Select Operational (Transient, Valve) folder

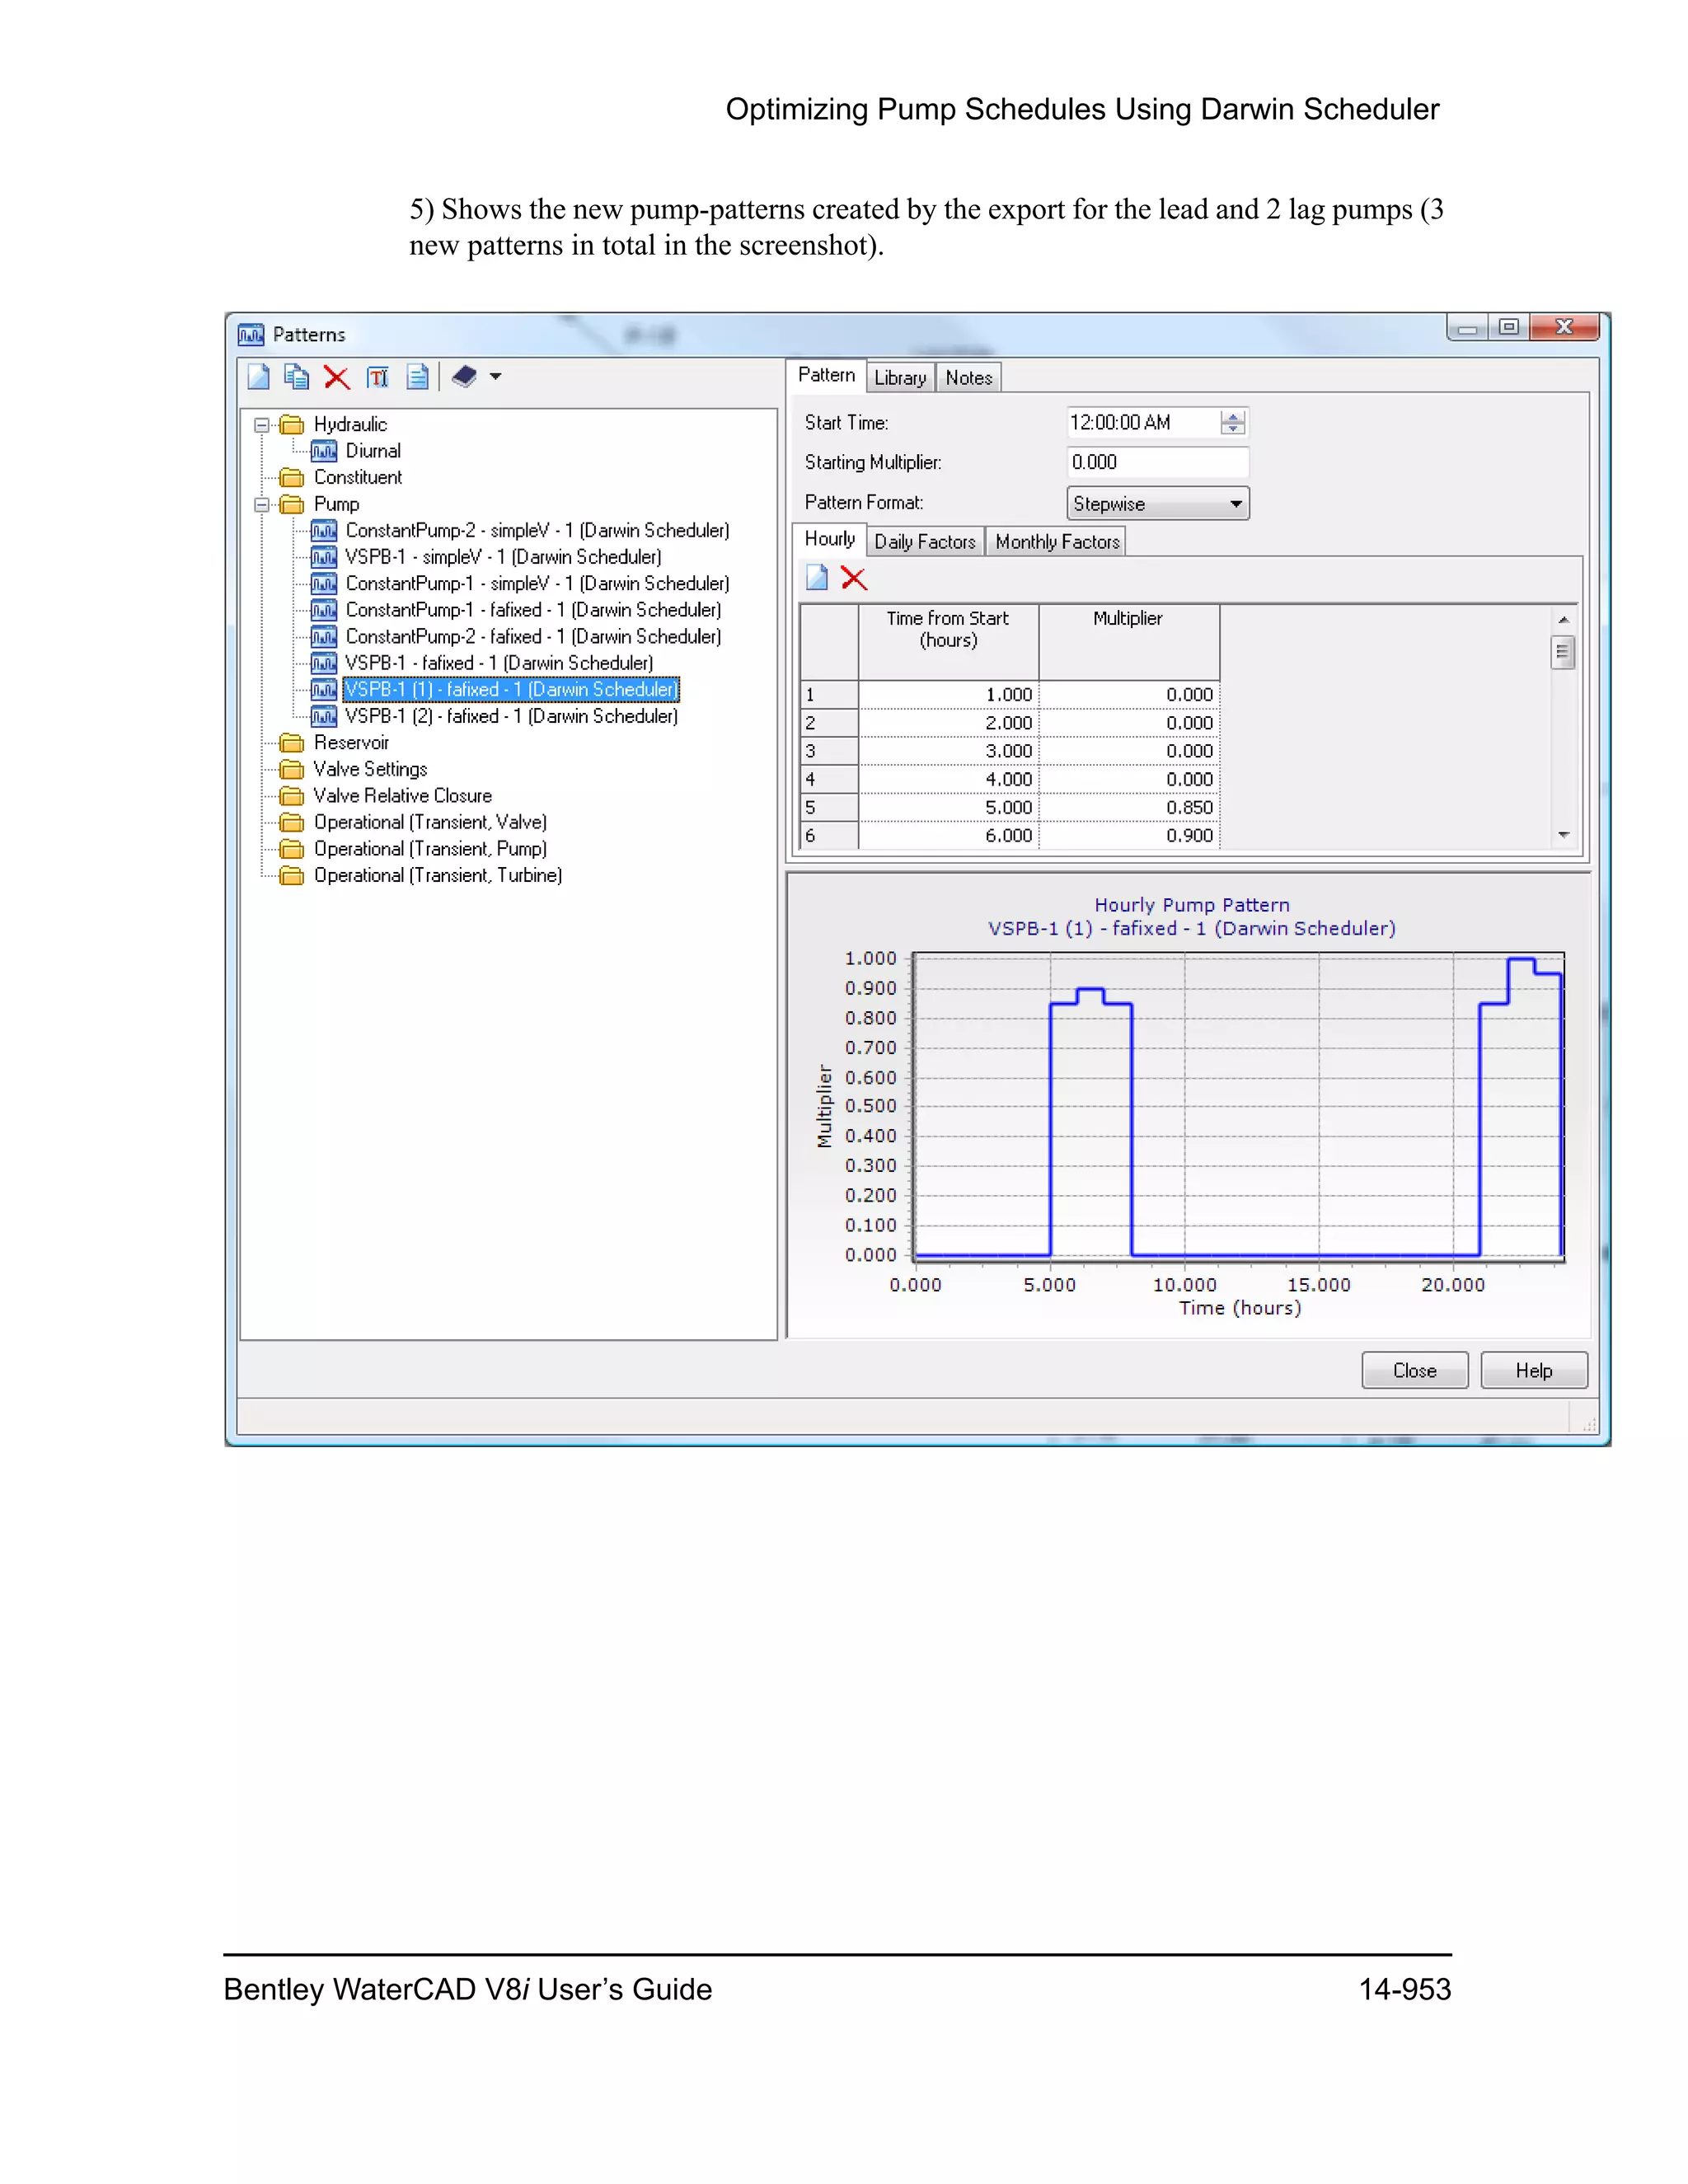(430, 823)
